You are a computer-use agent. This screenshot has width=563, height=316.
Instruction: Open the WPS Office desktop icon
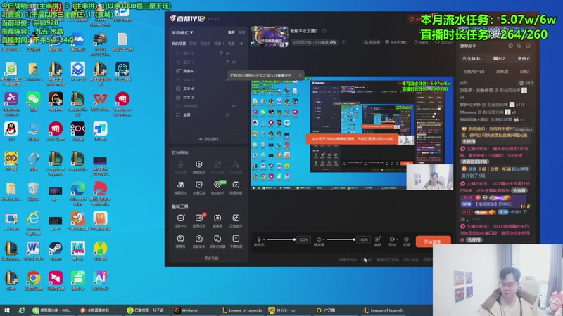[x=100, y=101]
